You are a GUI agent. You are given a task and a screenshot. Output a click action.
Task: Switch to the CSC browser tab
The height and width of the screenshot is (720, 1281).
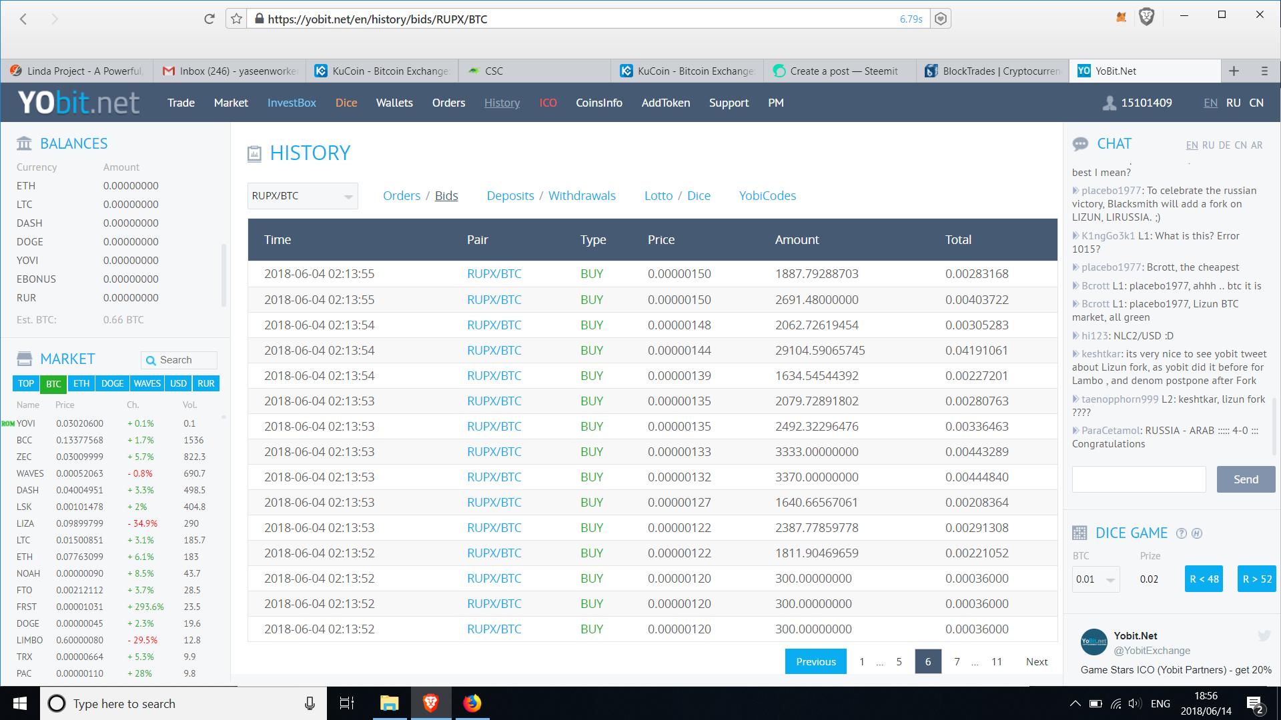coord(534,71)
